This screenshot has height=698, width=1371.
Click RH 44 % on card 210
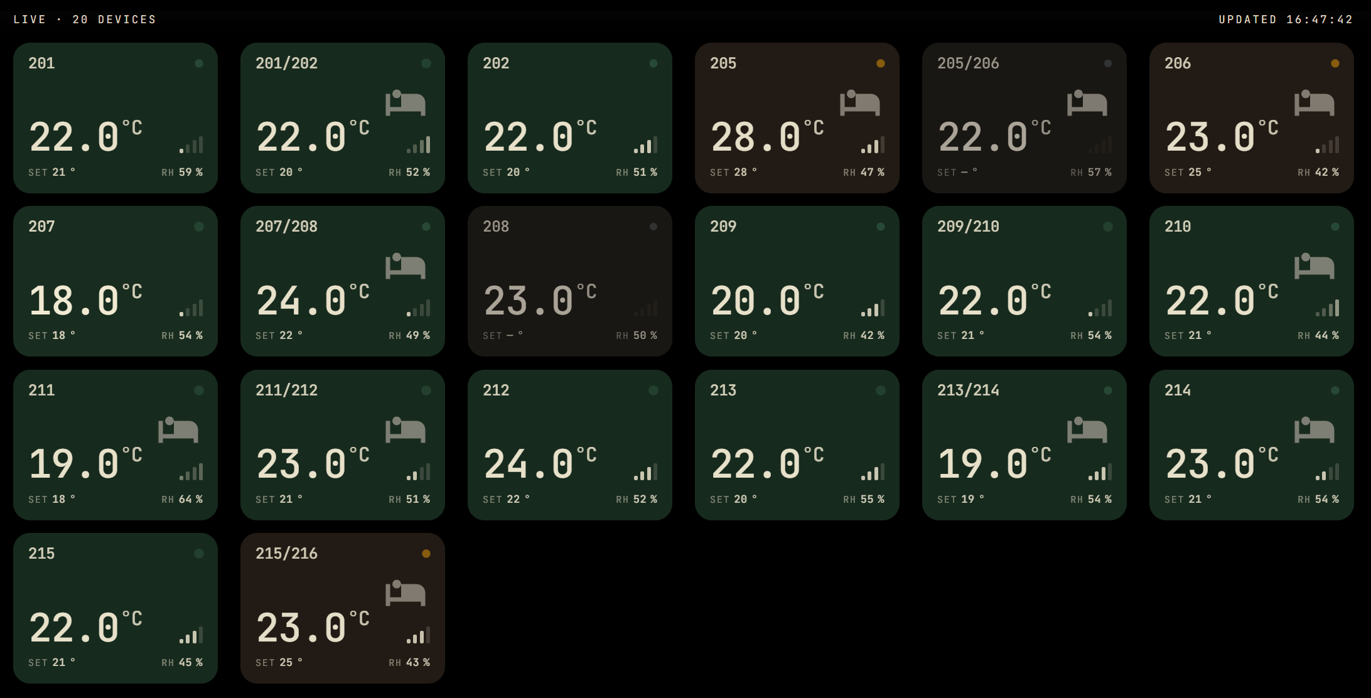(x=1318, y=335)
